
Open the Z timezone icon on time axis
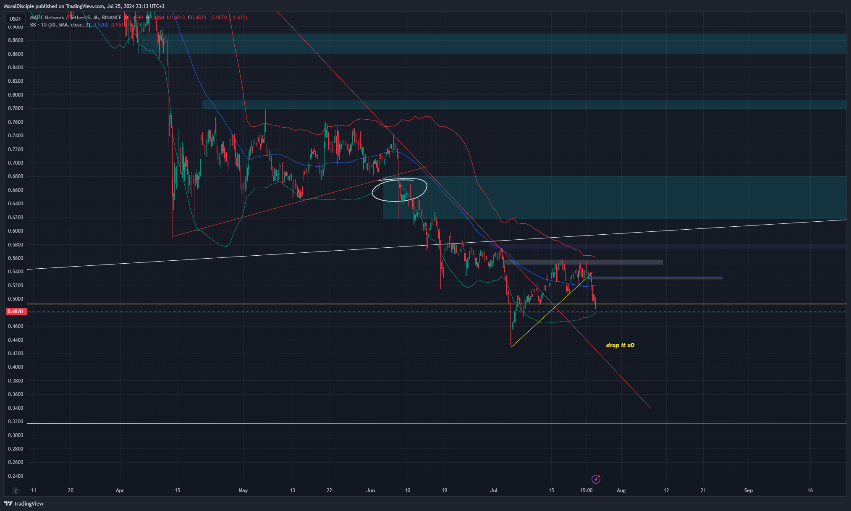pos(16,490)
